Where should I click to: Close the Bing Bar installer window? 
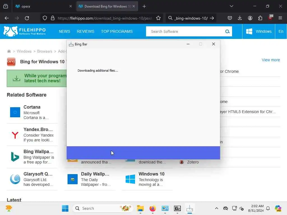click(213, 44)
